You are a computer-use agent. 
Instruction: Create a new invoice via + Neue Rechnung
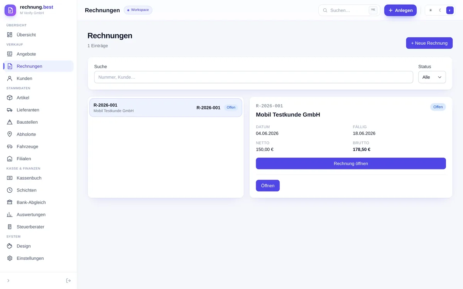[x=429, y=43]
